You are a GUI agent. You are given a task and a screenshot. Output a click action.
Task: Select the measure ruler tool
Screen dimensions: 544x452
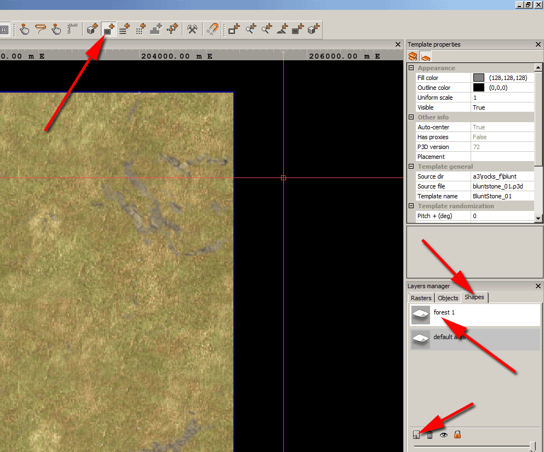(x=72, y=29)
